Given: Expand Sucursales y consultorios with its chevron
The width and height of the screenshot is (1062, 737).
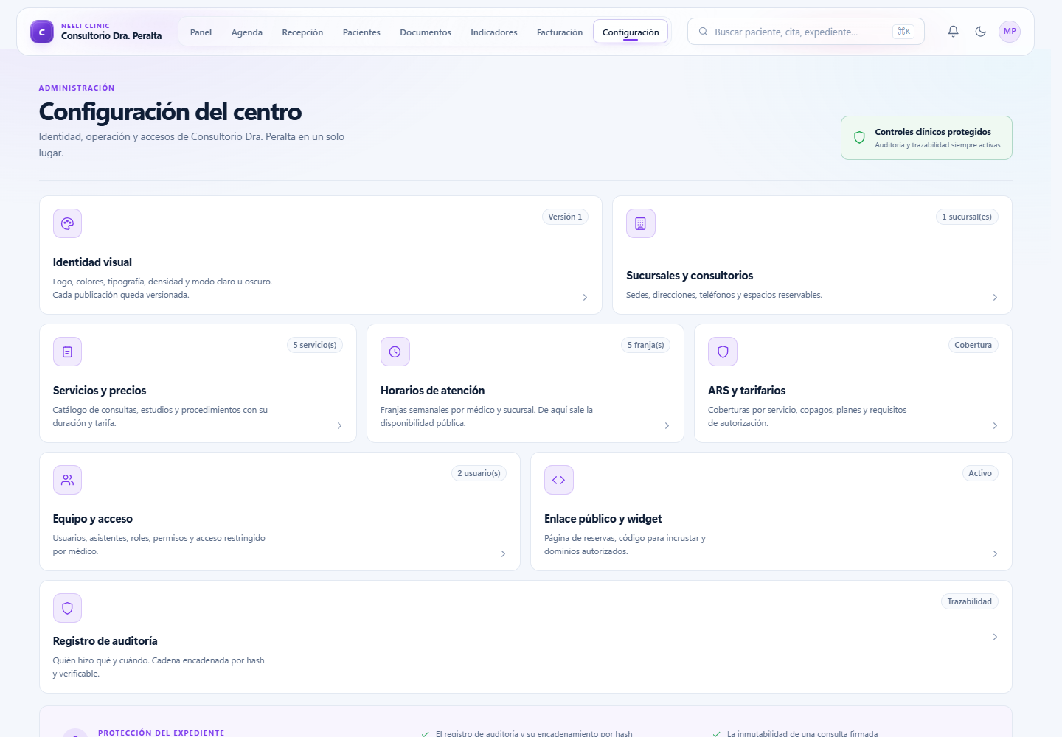Looking at the screenshot, I should [995, 298].
